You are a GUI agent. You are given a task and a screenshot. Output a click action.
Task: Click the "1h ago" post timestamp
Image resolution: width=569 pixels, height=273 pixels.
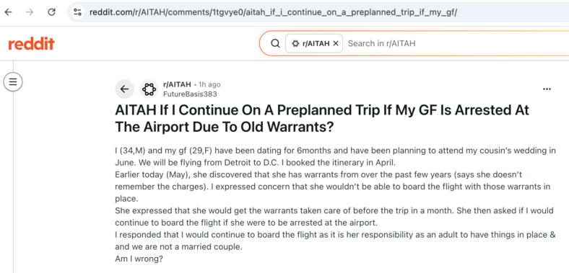(209, 85)
